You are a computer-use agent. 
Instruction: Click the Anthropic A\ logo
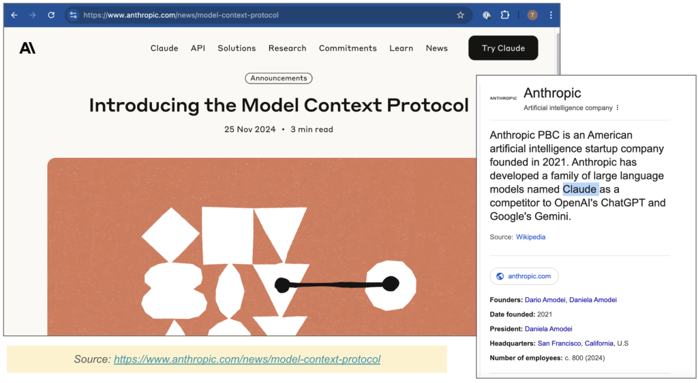(x=27, y=48)
